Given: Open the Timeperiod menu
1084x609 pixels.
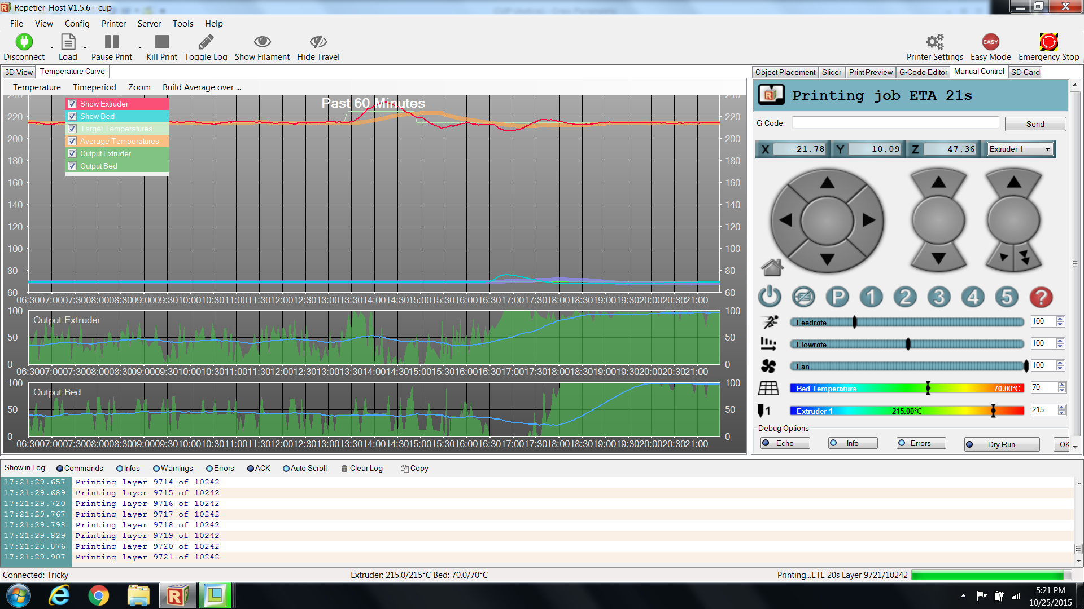Looking at the screenshot, I should [94, 87].
